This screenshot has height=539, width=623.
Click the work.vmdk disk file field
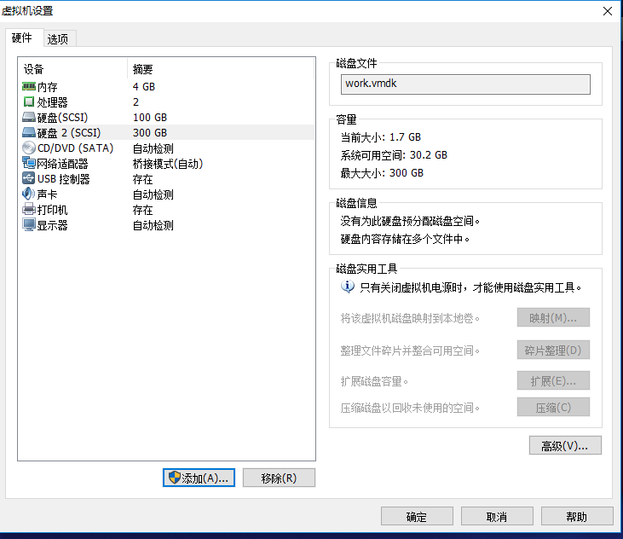(x=465, y=84)
